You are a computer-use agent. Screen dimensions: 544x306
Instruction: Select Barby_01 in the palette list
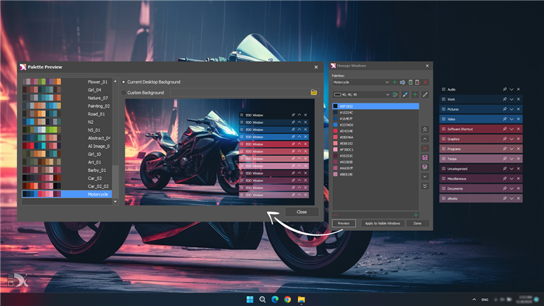click(x=67, y=170)
